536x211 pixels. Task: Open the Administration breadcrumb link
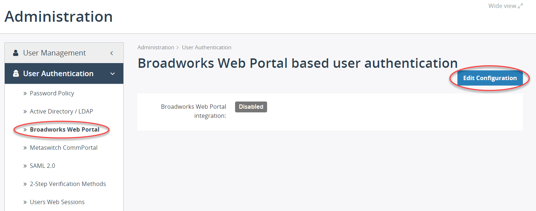[x=156, y=47]
